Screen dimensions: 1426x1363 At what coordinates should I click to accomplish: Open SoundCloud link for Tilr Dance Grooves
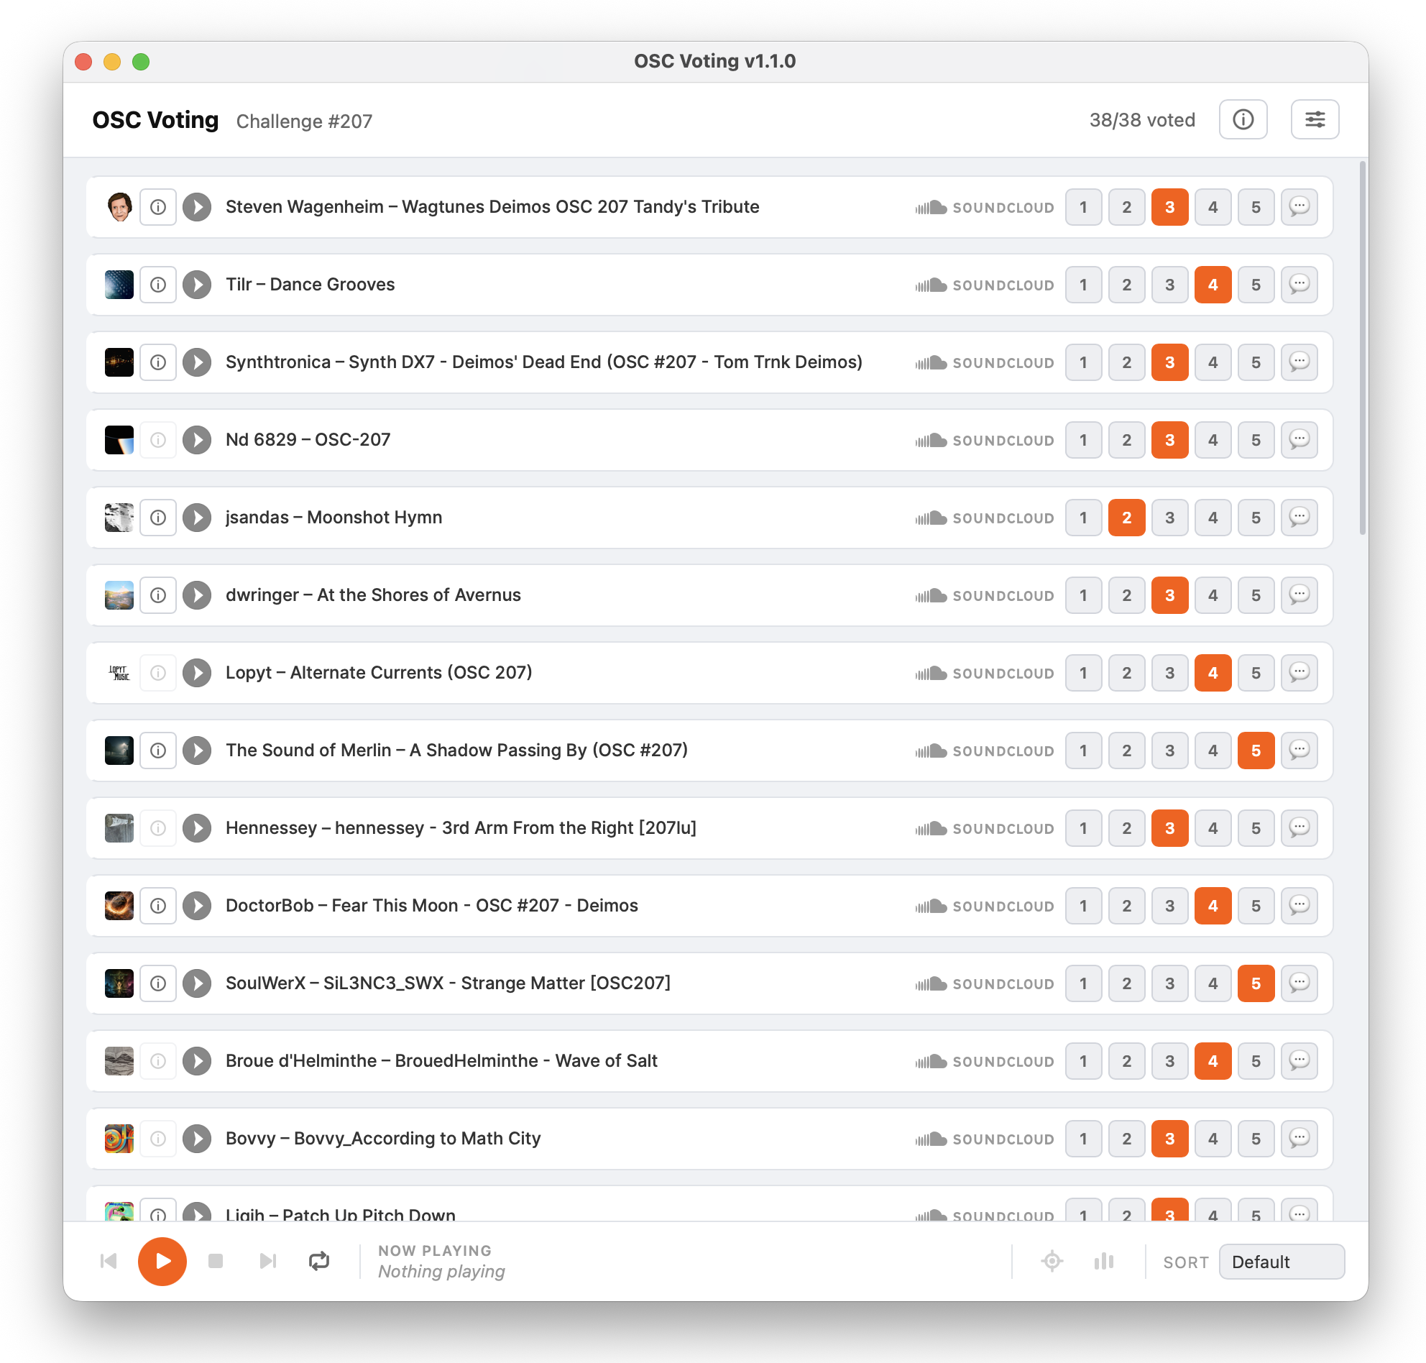click(x=984, y=285)
